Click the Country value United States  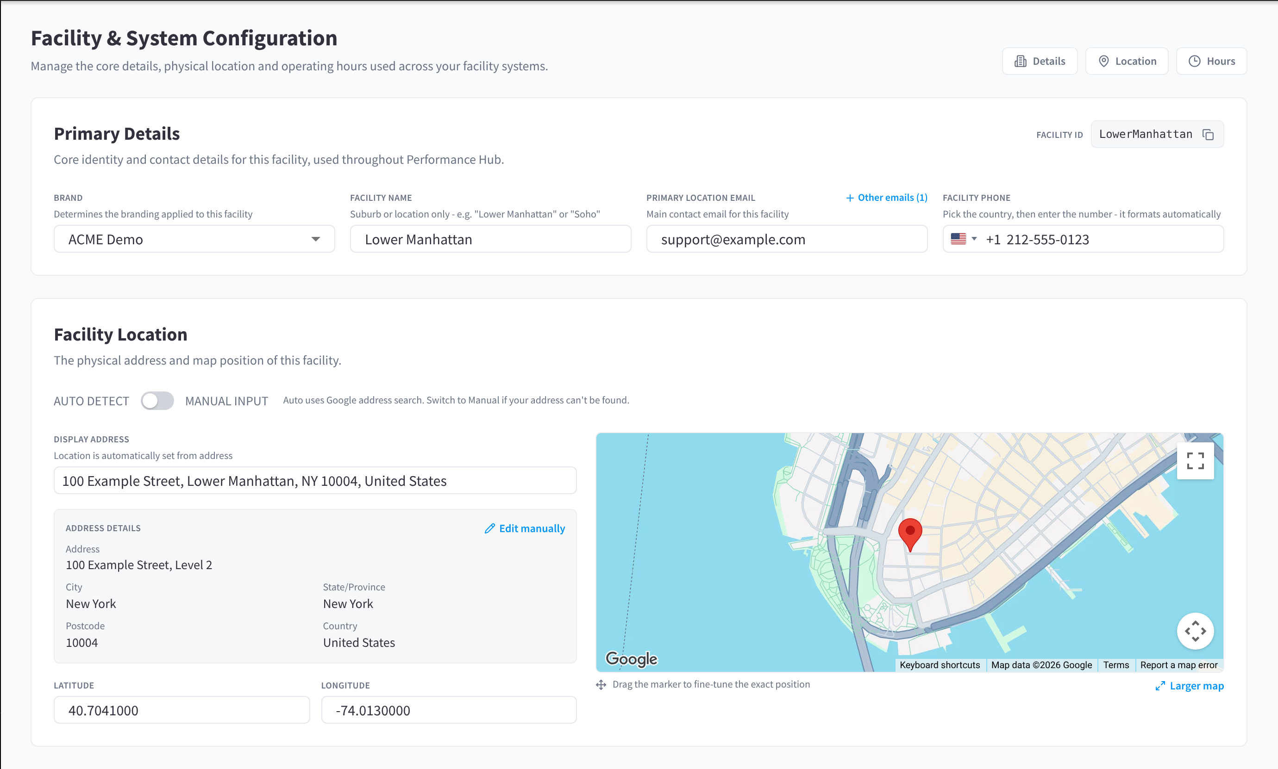tap(359, 643)
